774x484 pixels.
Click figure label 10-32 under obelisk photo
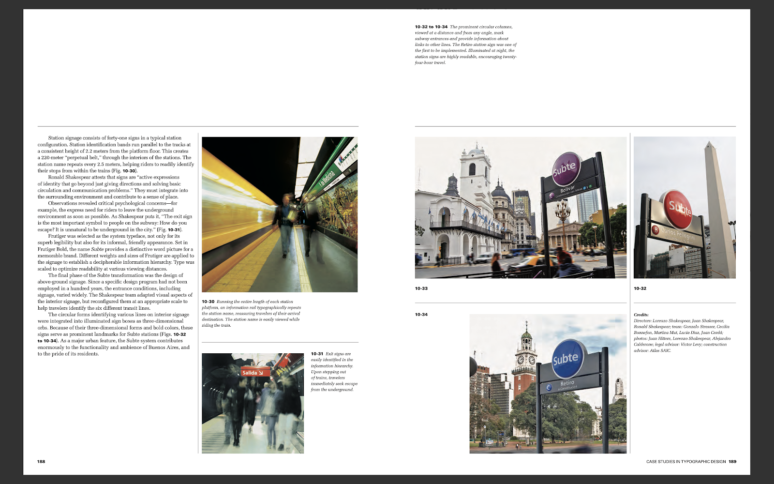[x=640, y=288]
